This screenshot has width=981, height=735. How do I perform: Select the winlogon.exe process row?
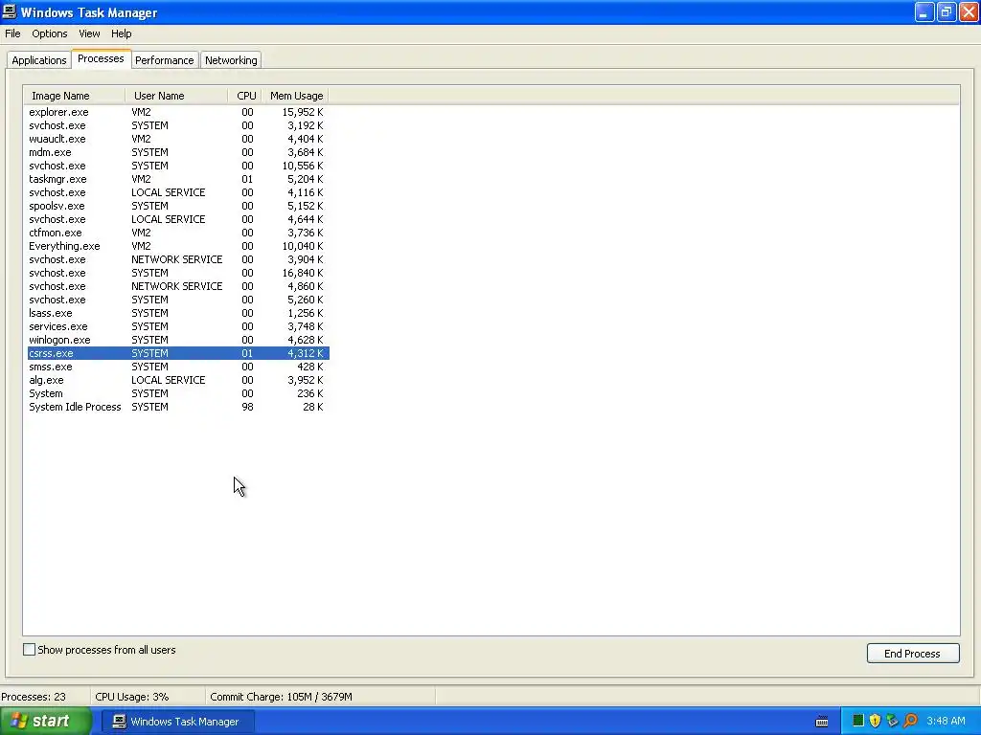tap(177, 340)
